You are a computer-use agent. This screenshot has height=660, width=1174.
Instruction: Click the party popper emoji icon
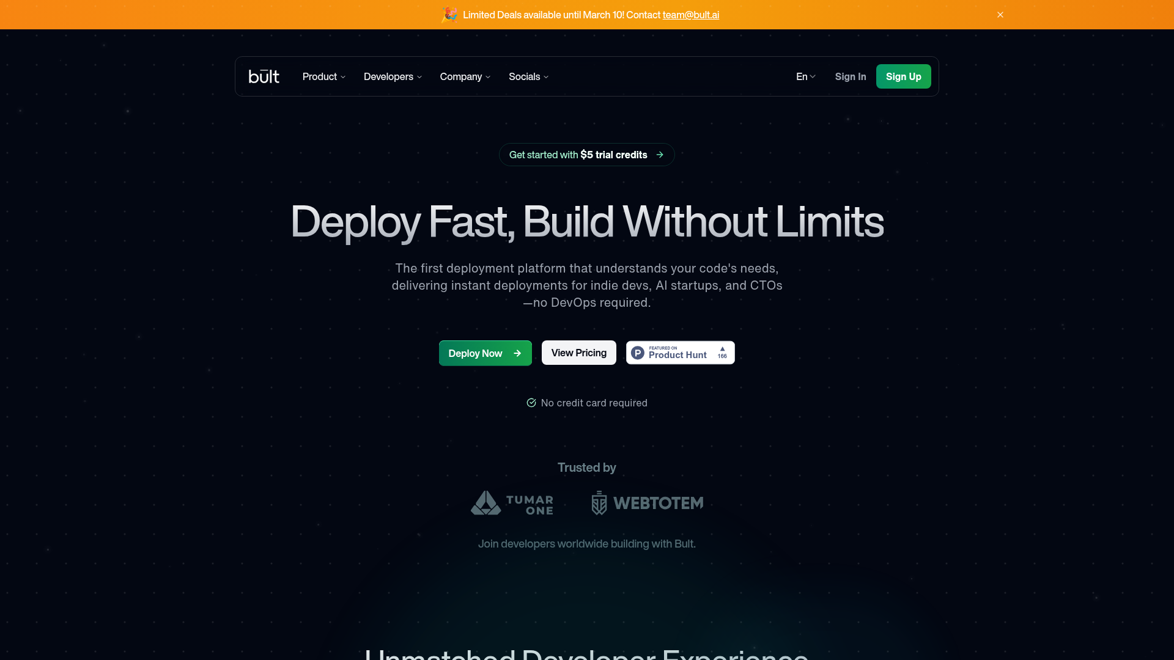(449, 15)
